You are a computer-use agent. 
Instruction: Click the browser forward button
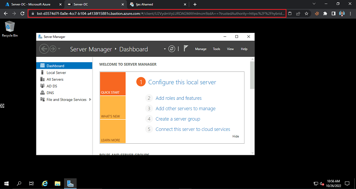pos(14,14)
